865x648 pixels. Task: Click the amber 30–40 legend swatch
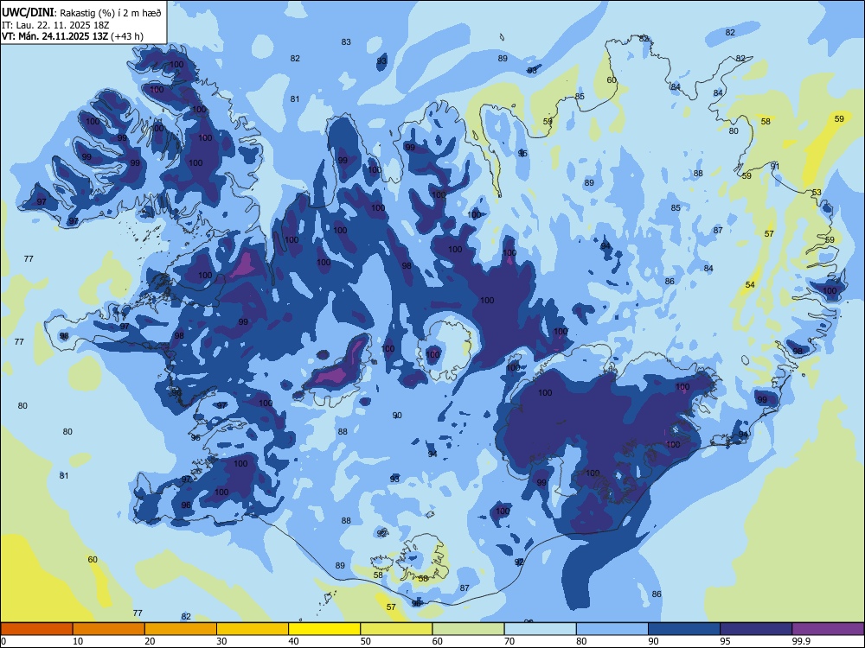(253, 629)
